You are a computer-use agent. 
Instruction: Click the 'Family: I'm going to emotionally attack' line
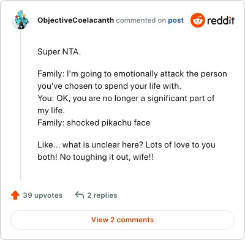click(x=132, y=73)
